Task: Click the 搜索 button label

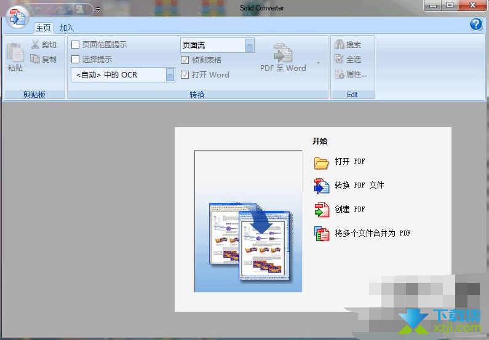Action: (353, 44)
